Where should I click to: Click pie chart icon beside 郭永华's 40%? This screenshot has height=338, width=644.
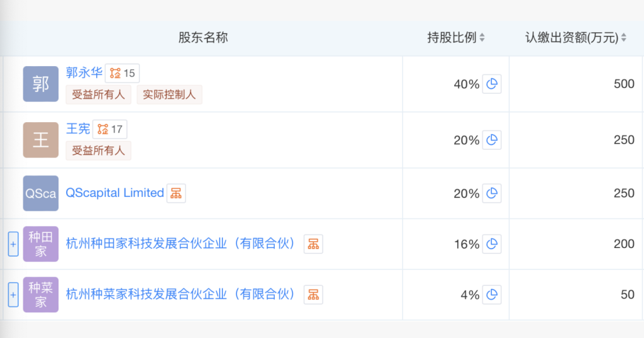(x=492, y=84)
